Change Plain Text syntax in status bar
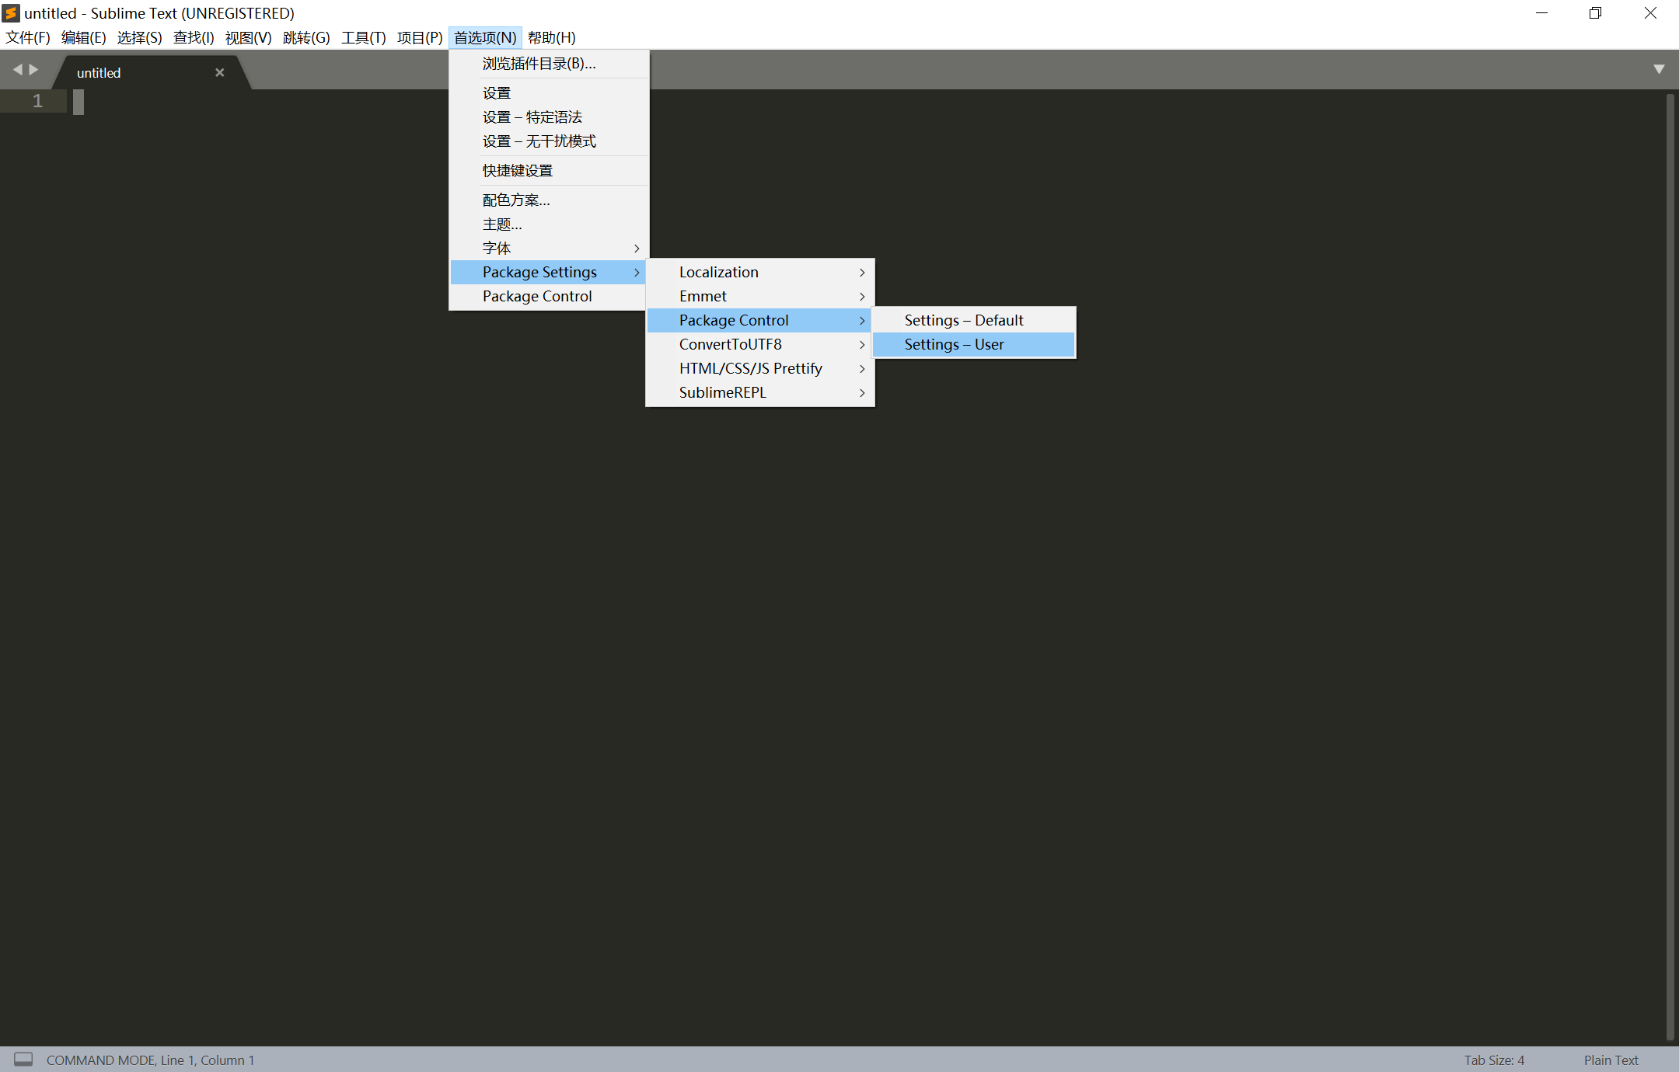1679x1072 pixels. [x=1611, y=1060]
